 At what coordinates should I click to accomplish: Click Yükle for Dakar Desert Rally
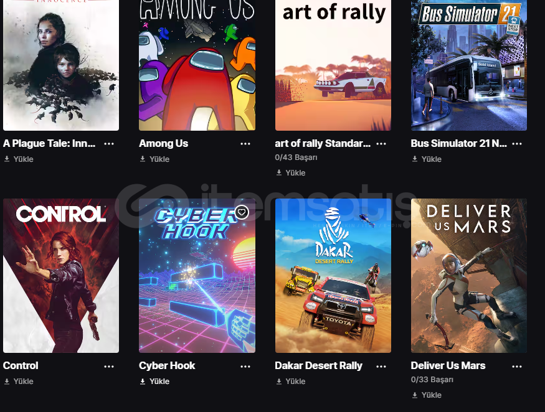(291, 382)
